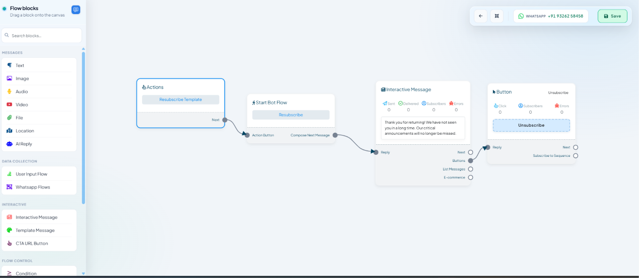Viewport: 639px width, 278px height.
Task: Click the Sent icon in Interactive Message node
Action: point(385,104)
